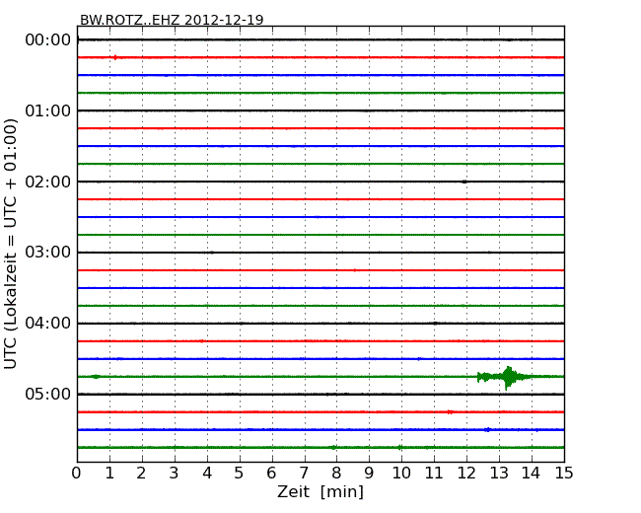
Task: Click the small red spike near minute 1
Action: pos(115,57)
